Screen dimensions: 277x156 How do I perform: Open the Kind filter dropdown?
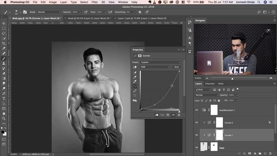[203, 90]
